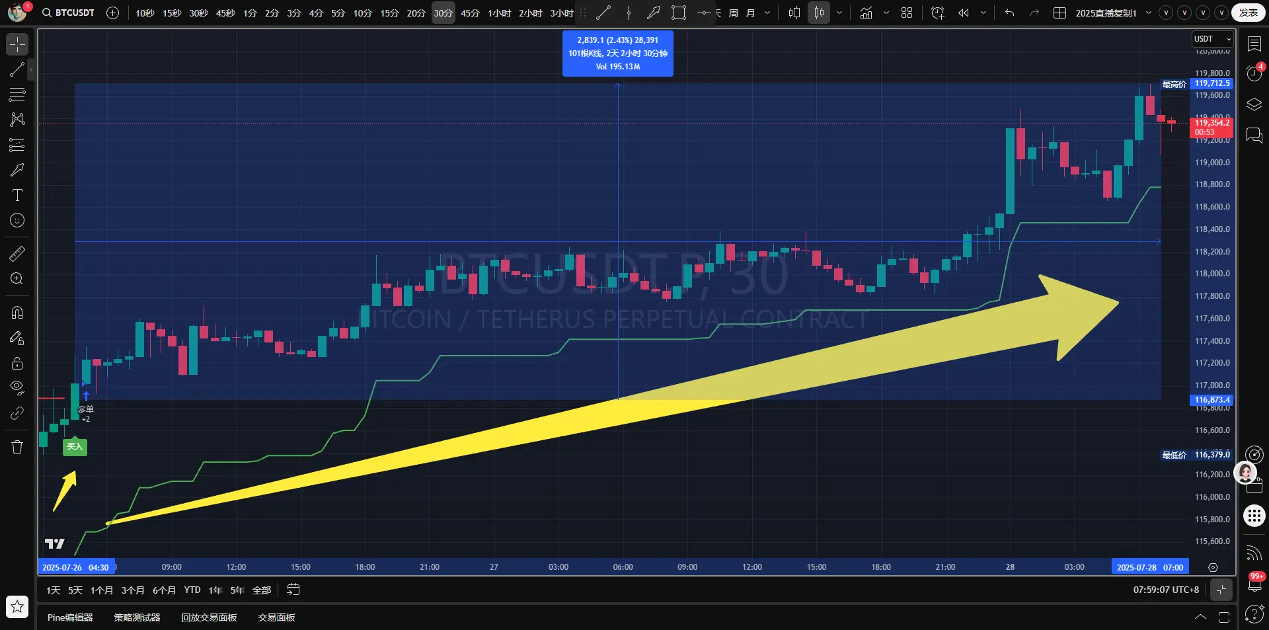
Task: Expand the chart style dropdown
Action: (x=839, y=13)
